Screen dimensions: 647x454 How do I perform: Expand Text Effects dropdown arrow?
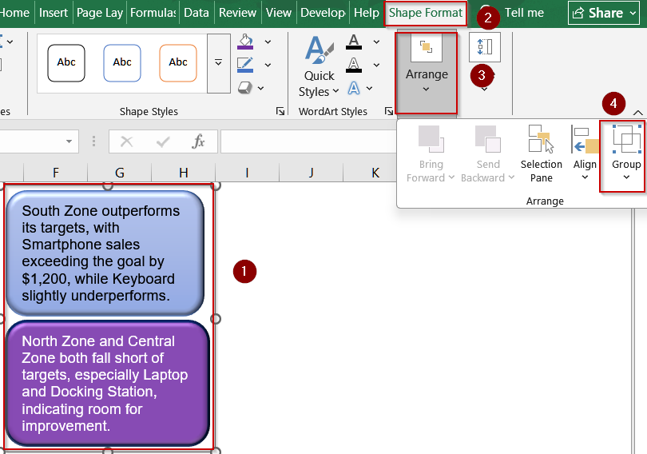[369, 88]
